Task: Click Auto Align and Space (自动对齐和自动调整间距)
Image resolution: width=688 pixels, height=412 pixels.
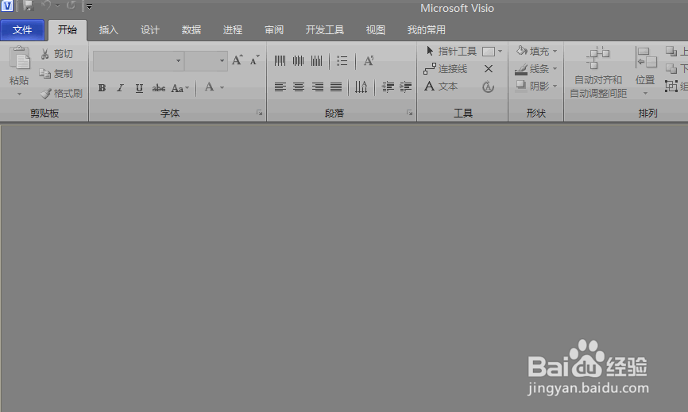Action: [598, 72]
